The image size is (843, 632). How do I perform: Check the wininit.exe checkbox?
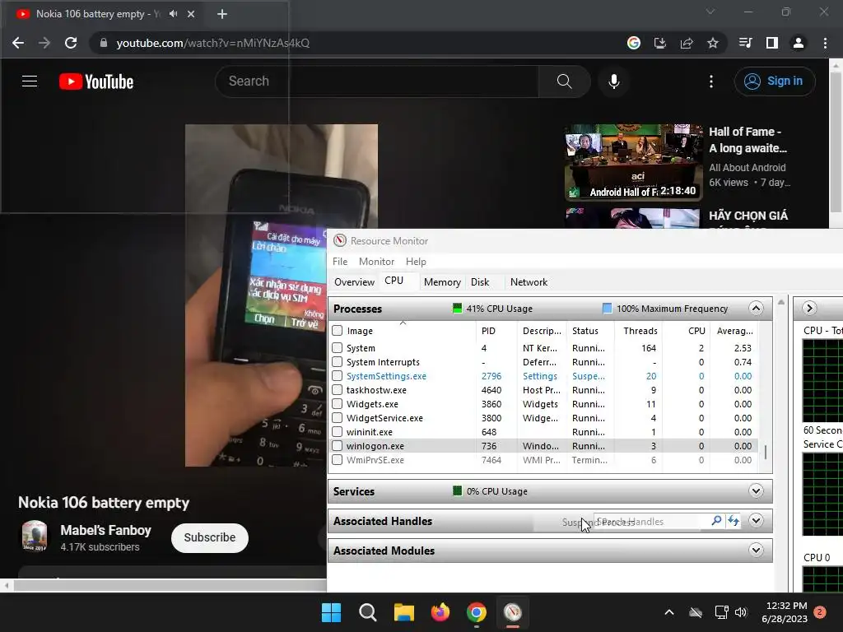[x=337, y=431]
